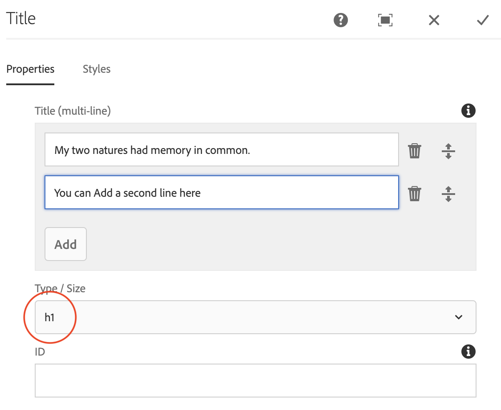Grab the reorder handle of the first title line
The image size is (501, 410).
tap(448, 151)
